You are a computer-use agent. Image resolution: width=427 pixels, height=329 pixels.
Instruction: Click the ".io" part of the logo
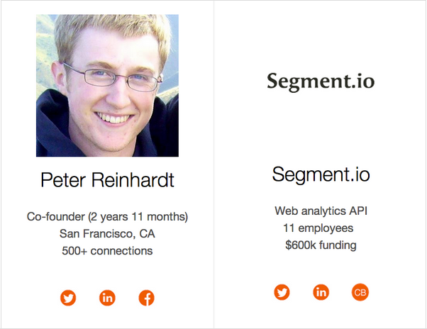360,82
